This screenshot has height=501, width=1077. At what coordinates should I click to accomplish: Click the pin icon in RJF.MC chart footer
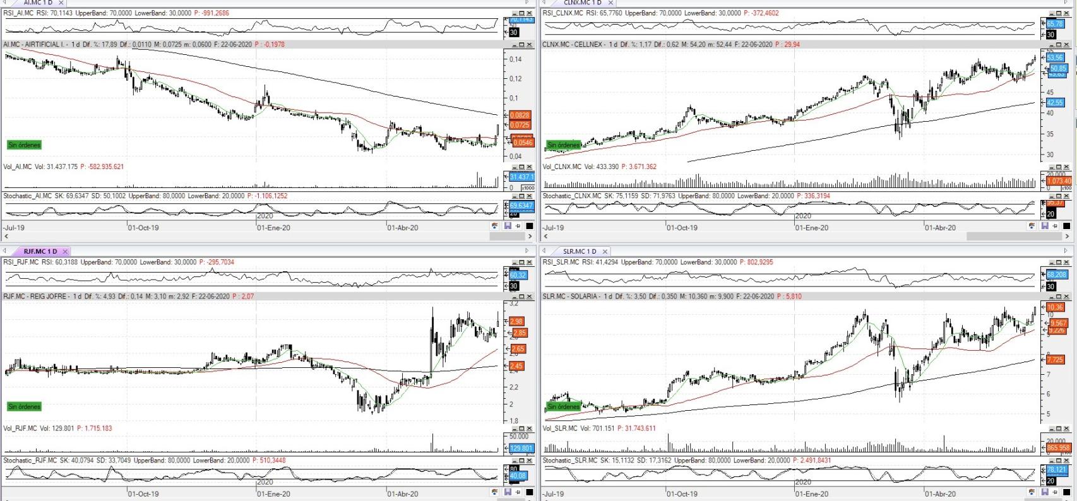tap(518, 492)
